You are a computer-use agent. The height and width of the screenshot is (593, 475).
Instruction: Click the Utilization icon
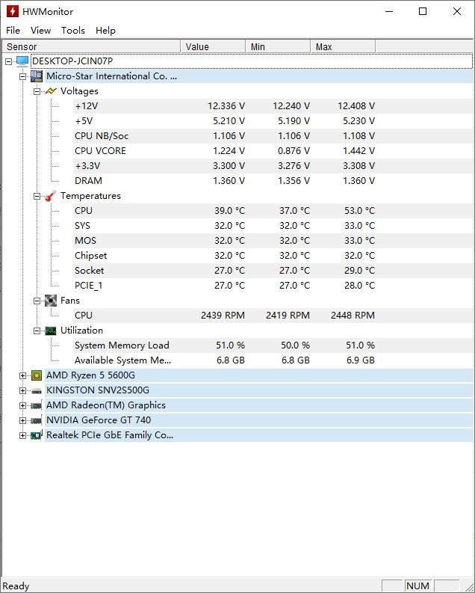(51, 331)
